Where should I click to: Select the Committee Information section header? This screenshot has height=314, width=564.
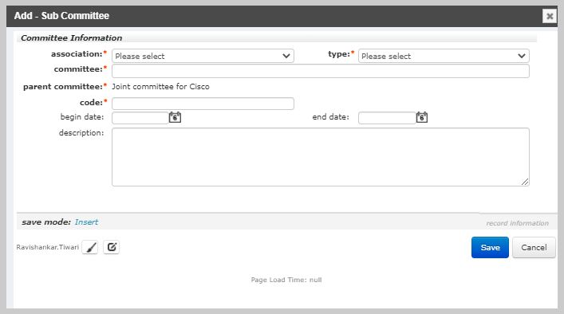click(x=71, y=37)
